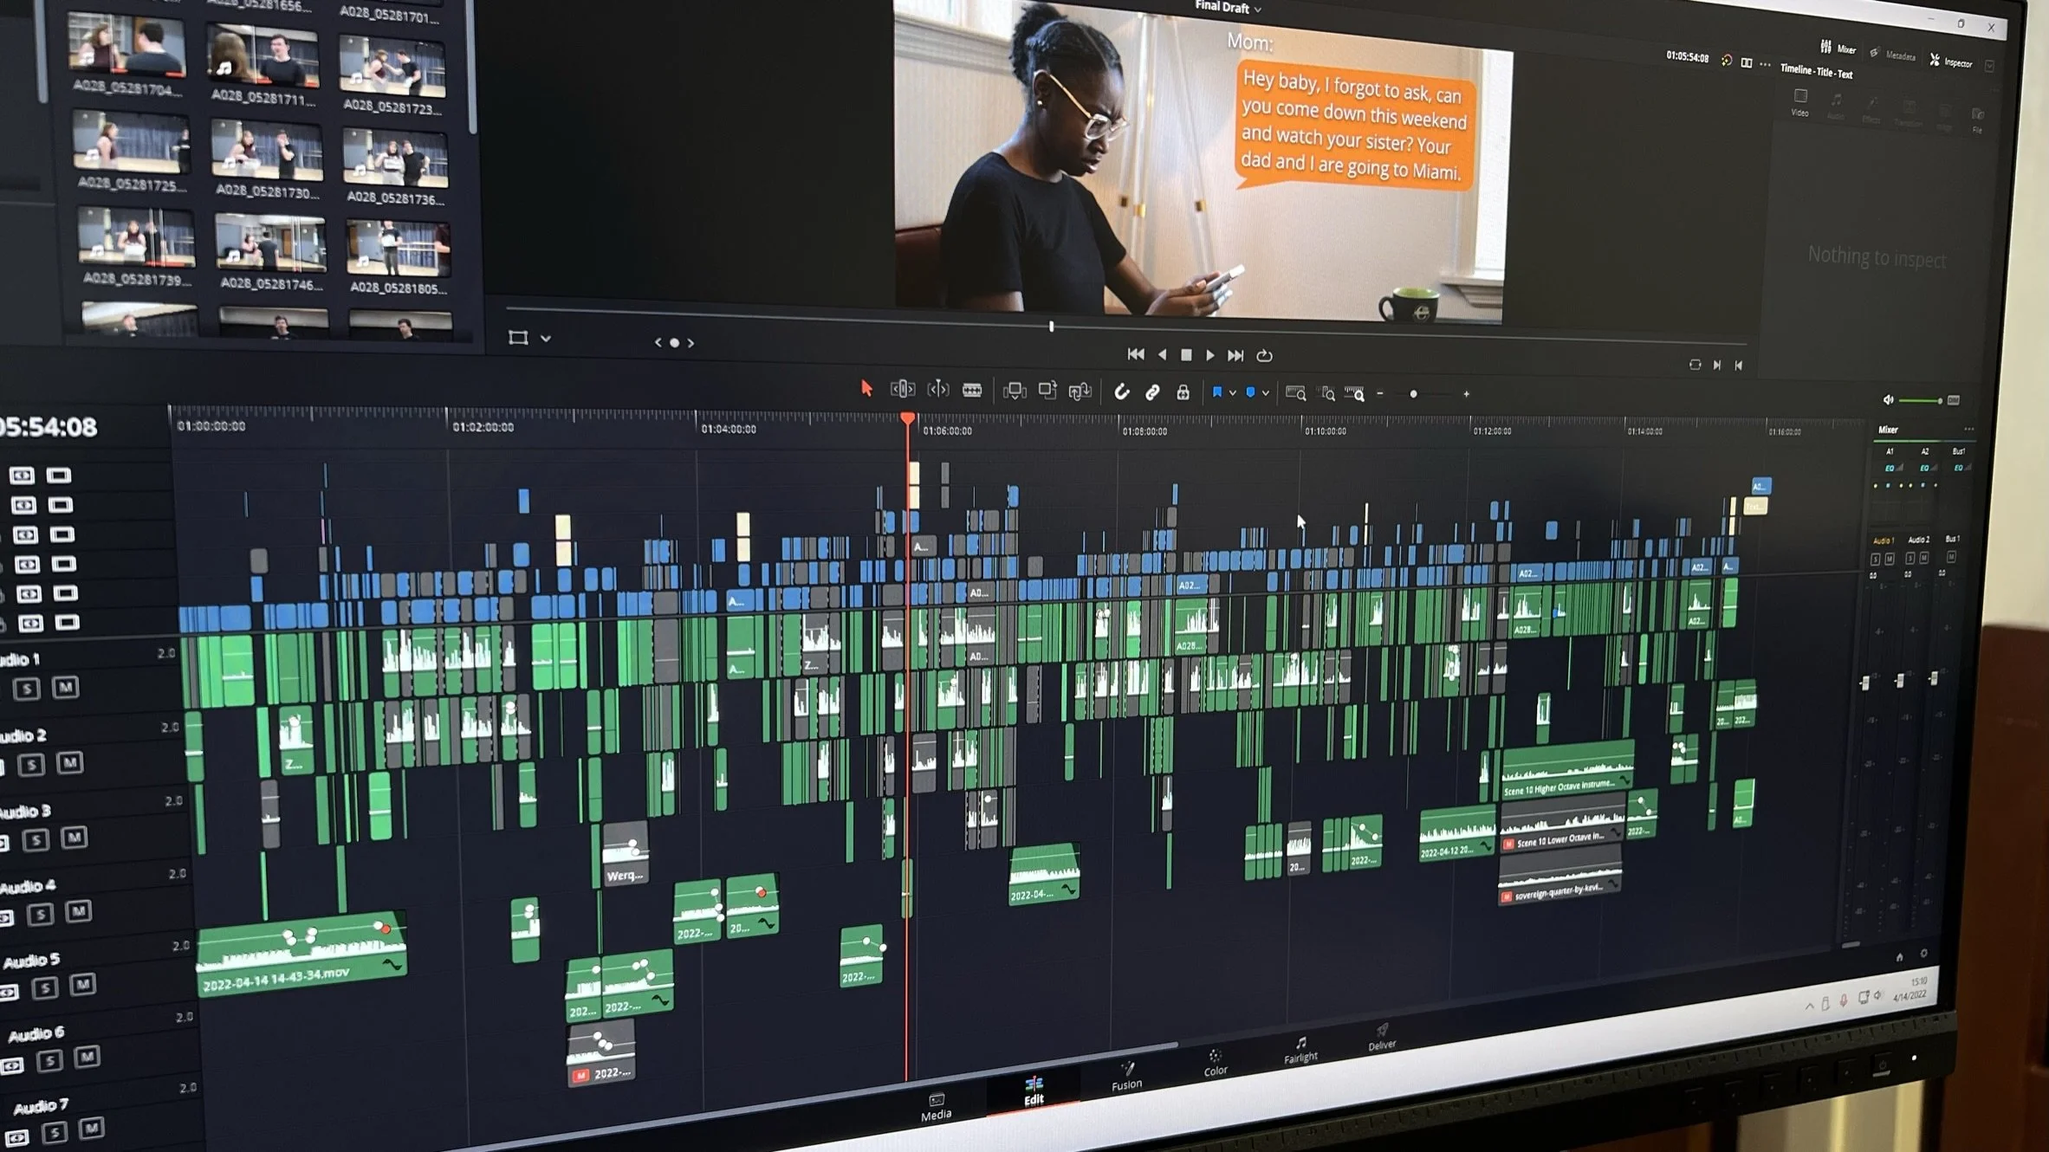Expand the Final Draft timeline name dropdown
This screenshot has height=1152, width=2049.
tap(1258, 10)
